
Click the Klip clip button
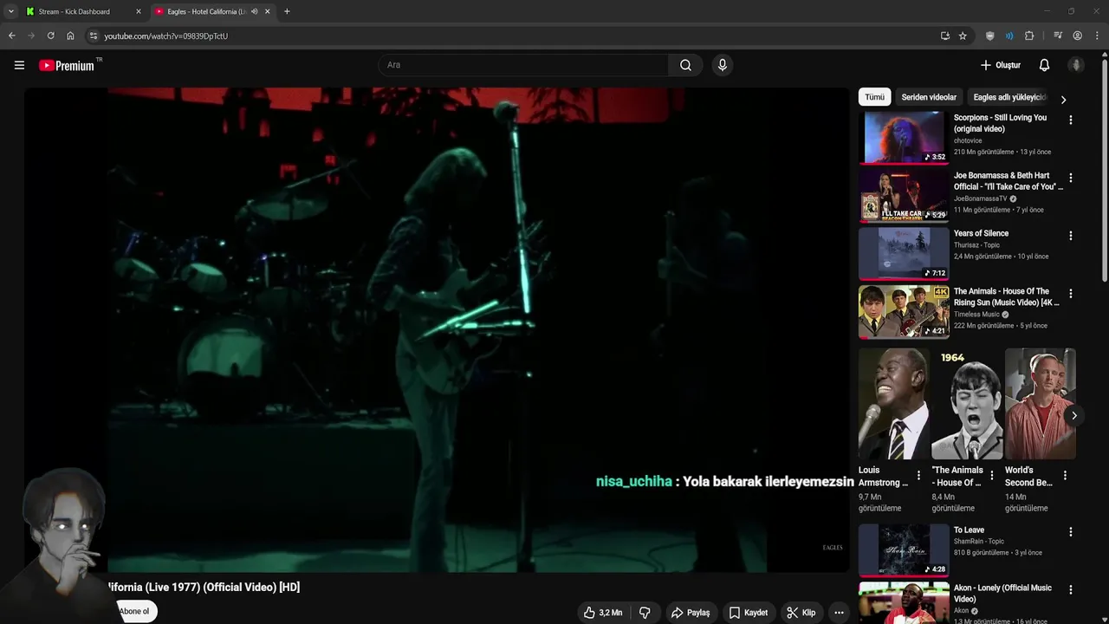[801, 613]
